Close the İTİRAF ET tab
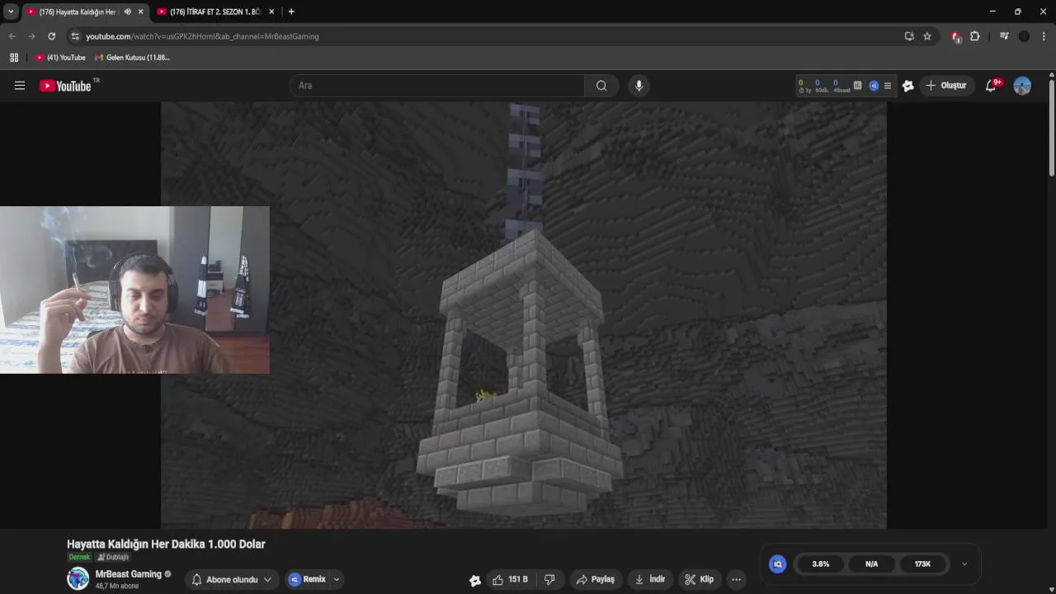 click(x=271, y=12)
